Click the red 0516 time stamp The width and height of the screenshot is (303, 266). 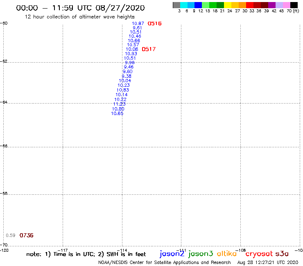click(154, 24)
